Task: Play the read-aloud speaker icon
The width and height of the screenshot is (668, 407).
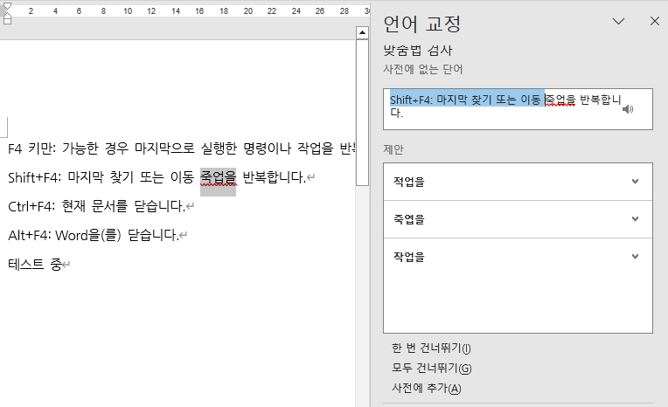Action: [x=628, y=109]
